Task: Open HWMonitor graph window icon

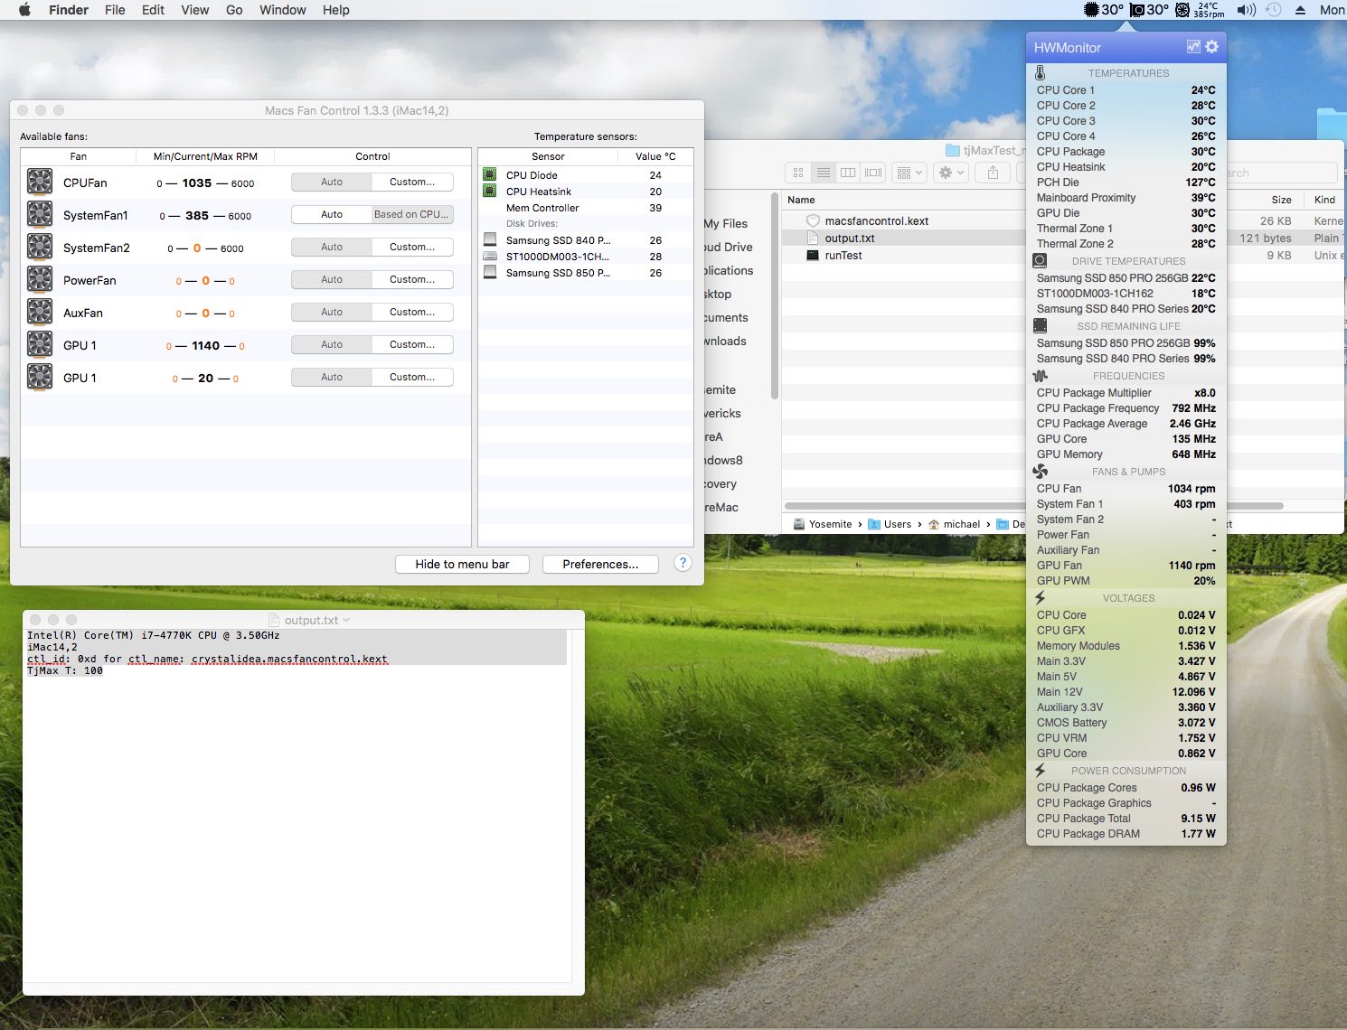Action: tap(1193, 47)
